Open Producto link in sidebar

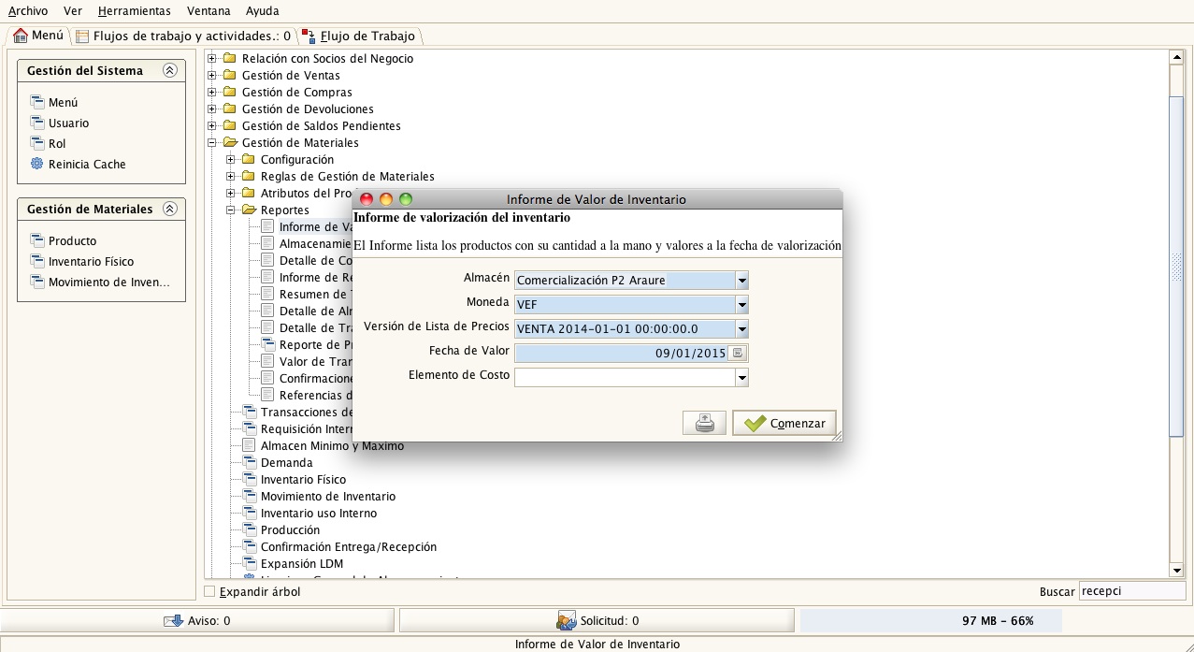[72, 240]
